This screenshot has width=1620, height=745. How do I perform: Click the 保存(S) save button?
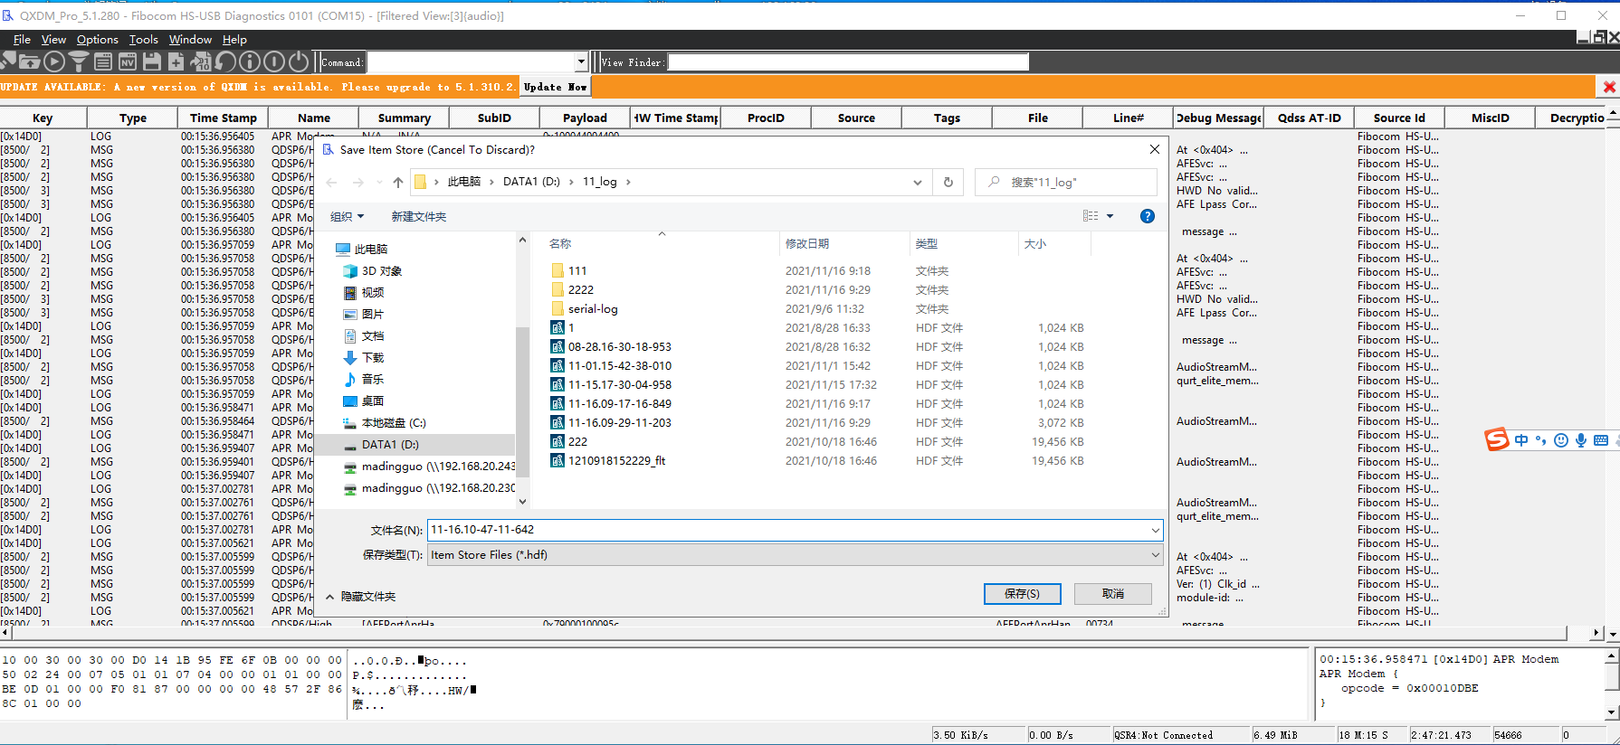(1022, 594)
